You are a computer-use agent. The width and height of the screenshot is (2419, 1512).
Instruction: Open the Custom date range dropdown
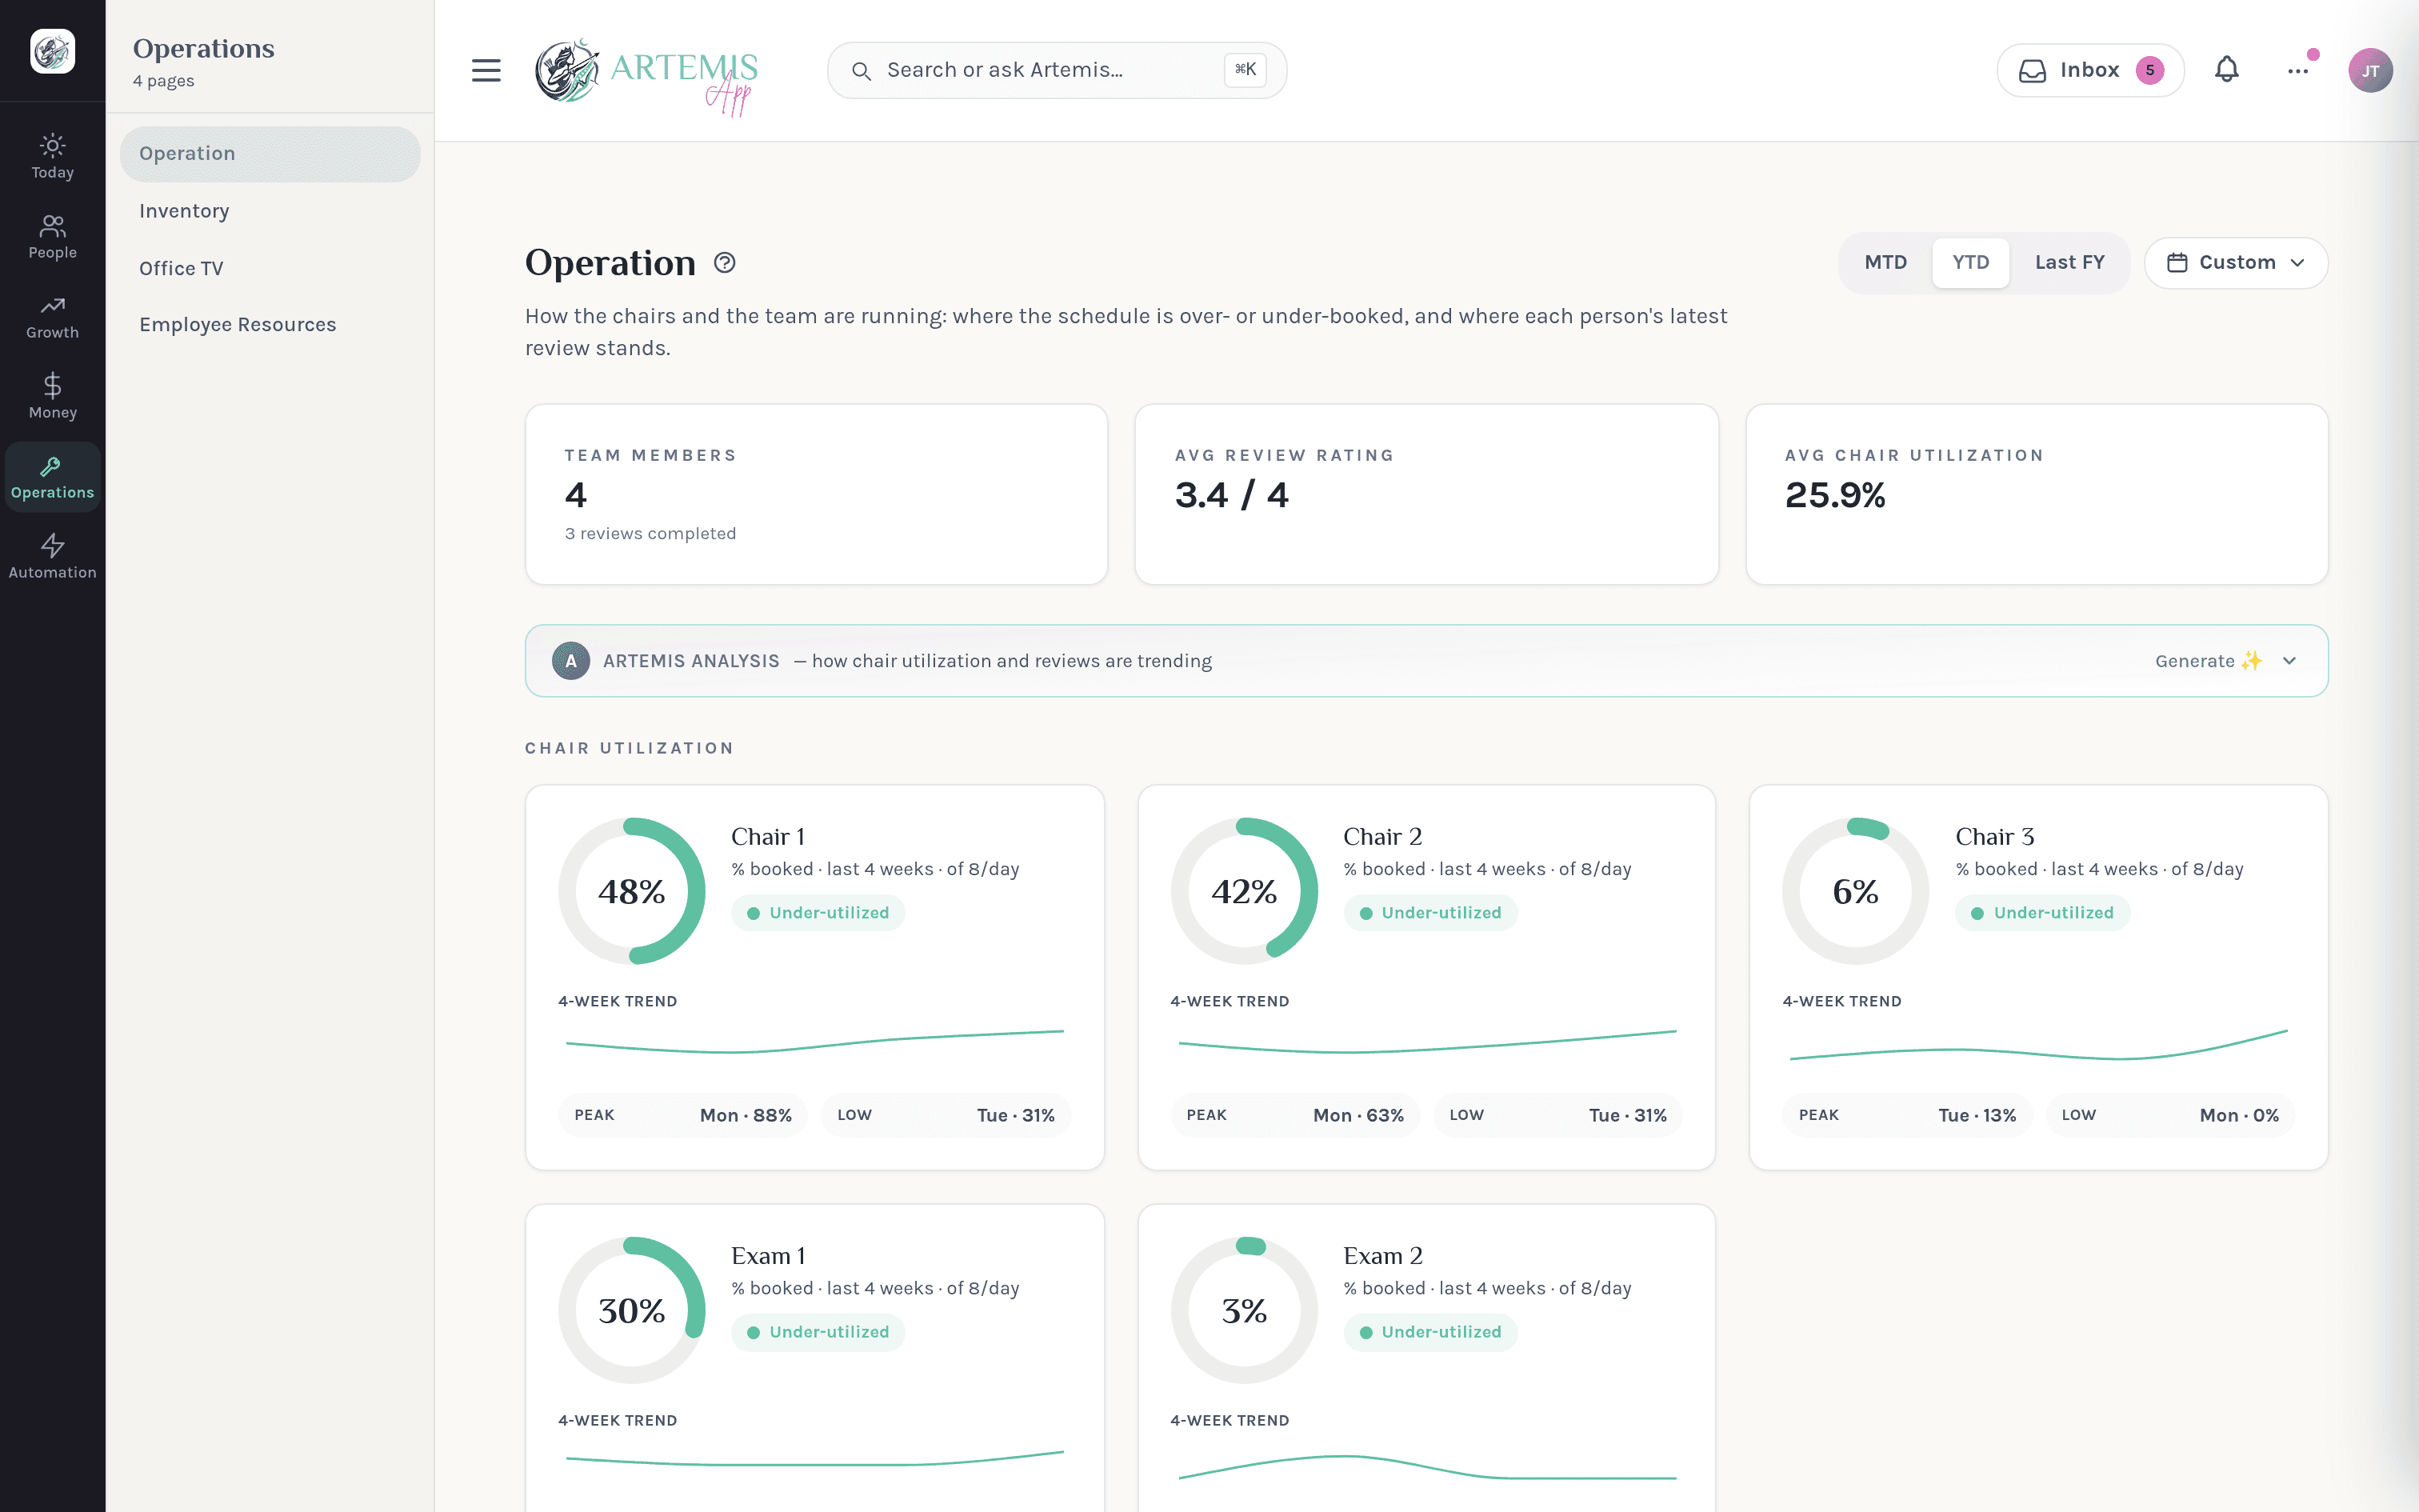[2236, 263]
